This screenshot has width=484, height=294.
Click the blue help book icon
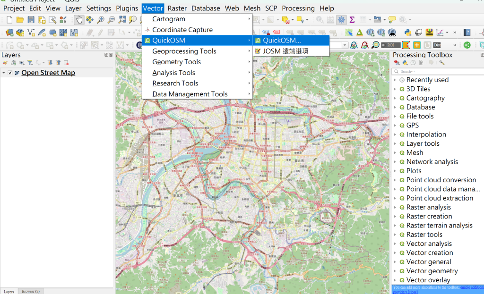[467, 33]
